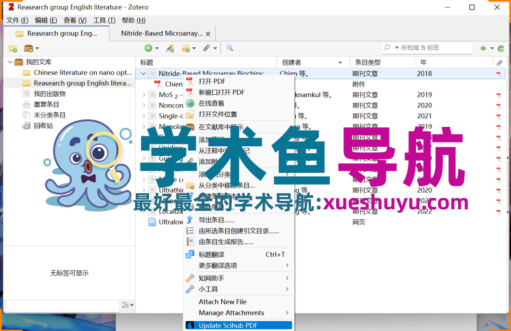Click the colored grid icon in tag selector
The height and width of the screenshot is (331, 511).
125,305
